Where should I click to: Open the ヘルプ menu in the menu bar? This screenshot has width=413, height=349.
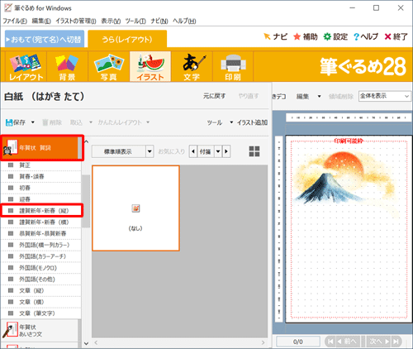184,21
